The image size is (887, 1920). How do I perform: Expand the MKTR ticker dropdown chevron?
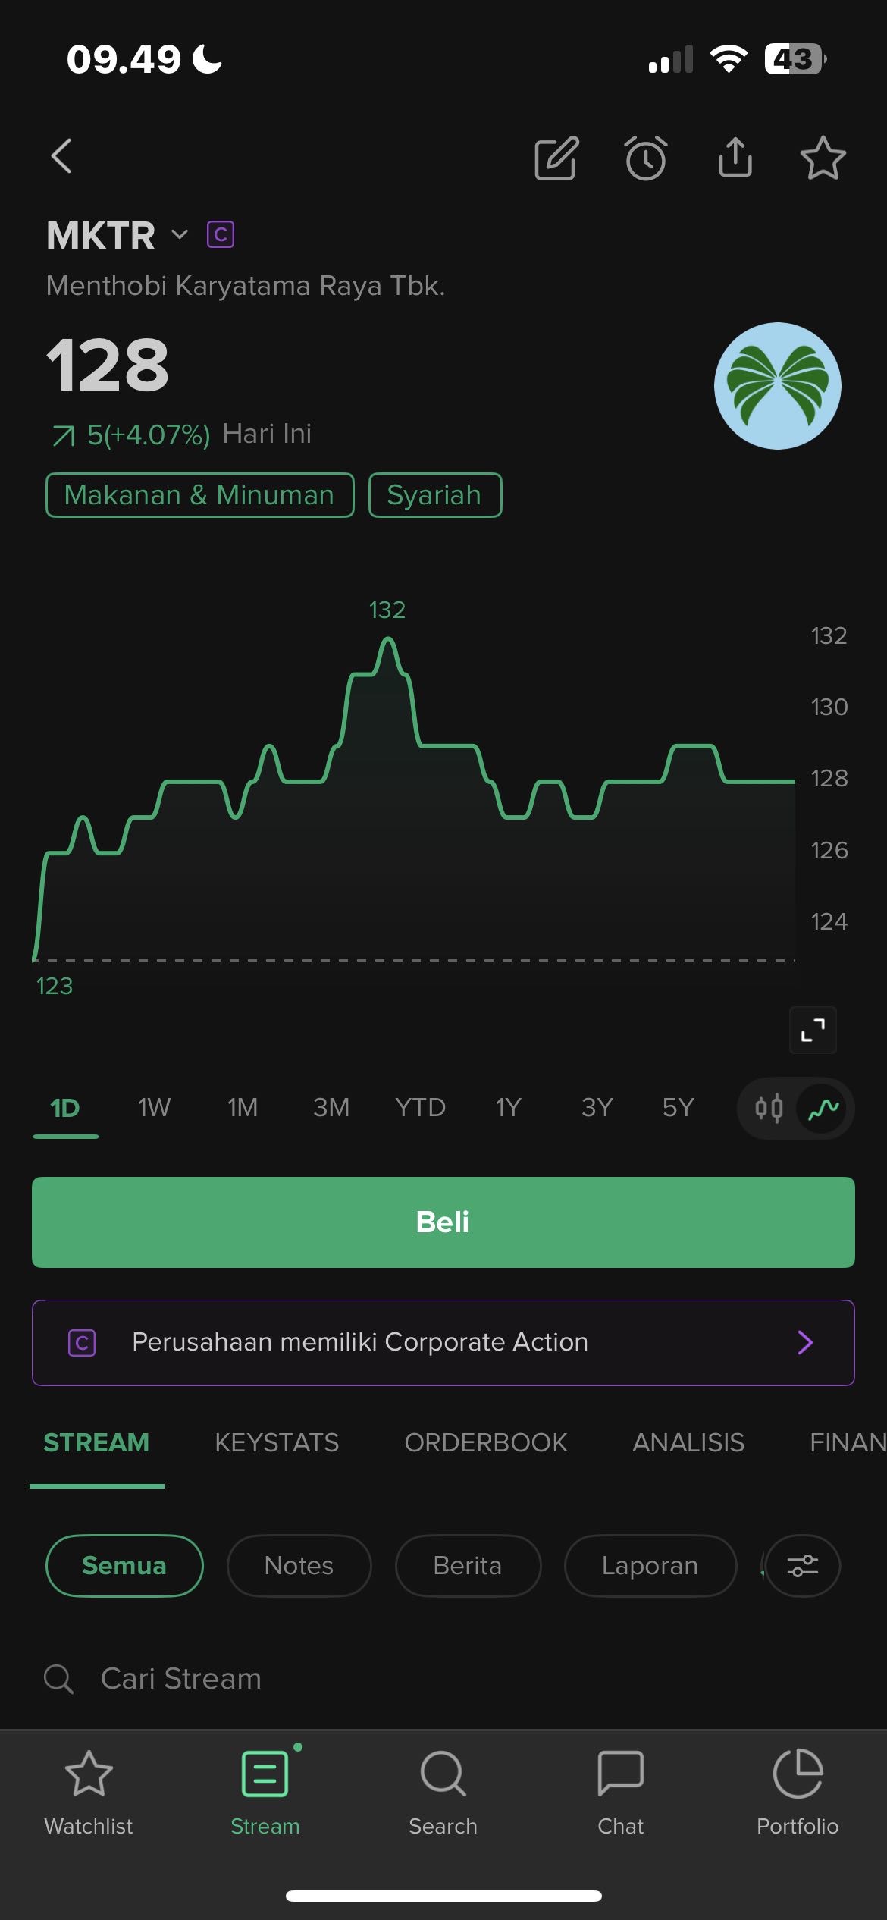pyautogui.click(x=180, y=234)
